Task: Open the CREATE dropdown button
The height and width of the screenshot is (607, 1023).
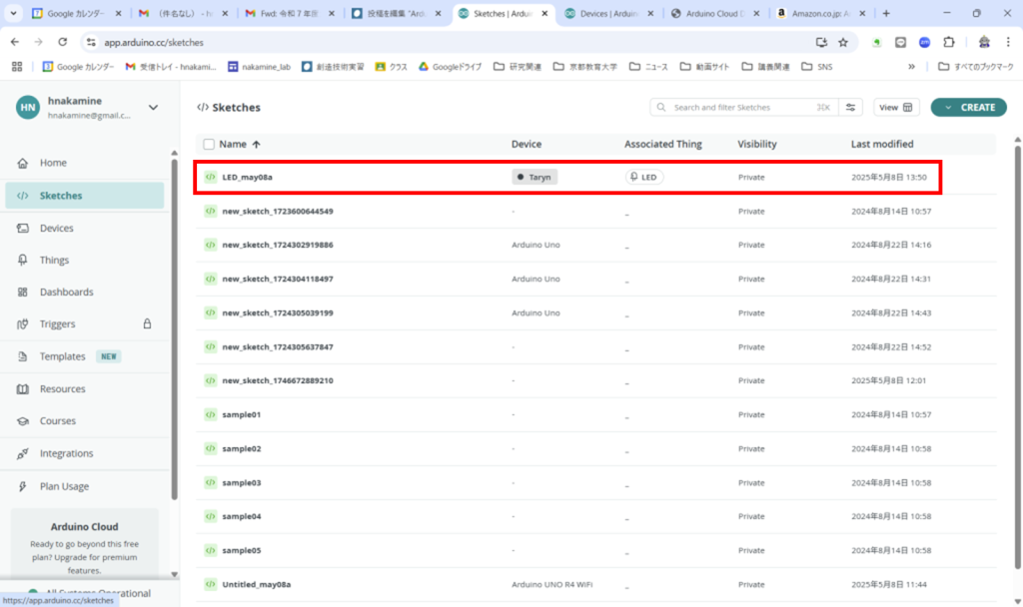Action: point(968,107)
